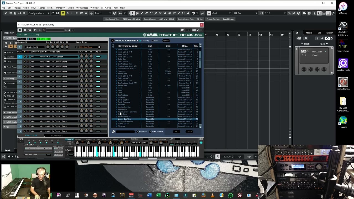Image resolution: width=354 pixels, height=199 pixels.
Task: Select the Draw pencil tool
Action: click(142, 13)
